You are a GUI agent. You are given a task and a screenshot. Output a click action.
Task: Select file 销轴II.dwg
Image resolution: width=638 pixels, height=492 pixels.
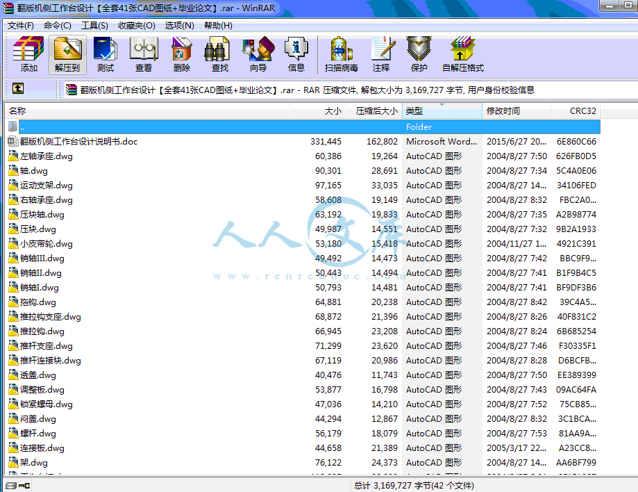41,273
